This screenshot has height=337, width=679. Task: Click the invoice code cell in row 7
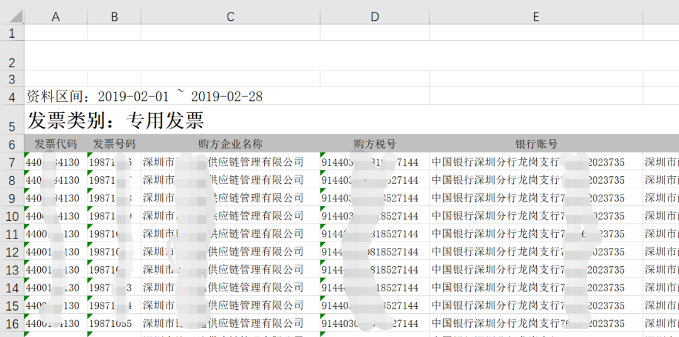[55, 161]
